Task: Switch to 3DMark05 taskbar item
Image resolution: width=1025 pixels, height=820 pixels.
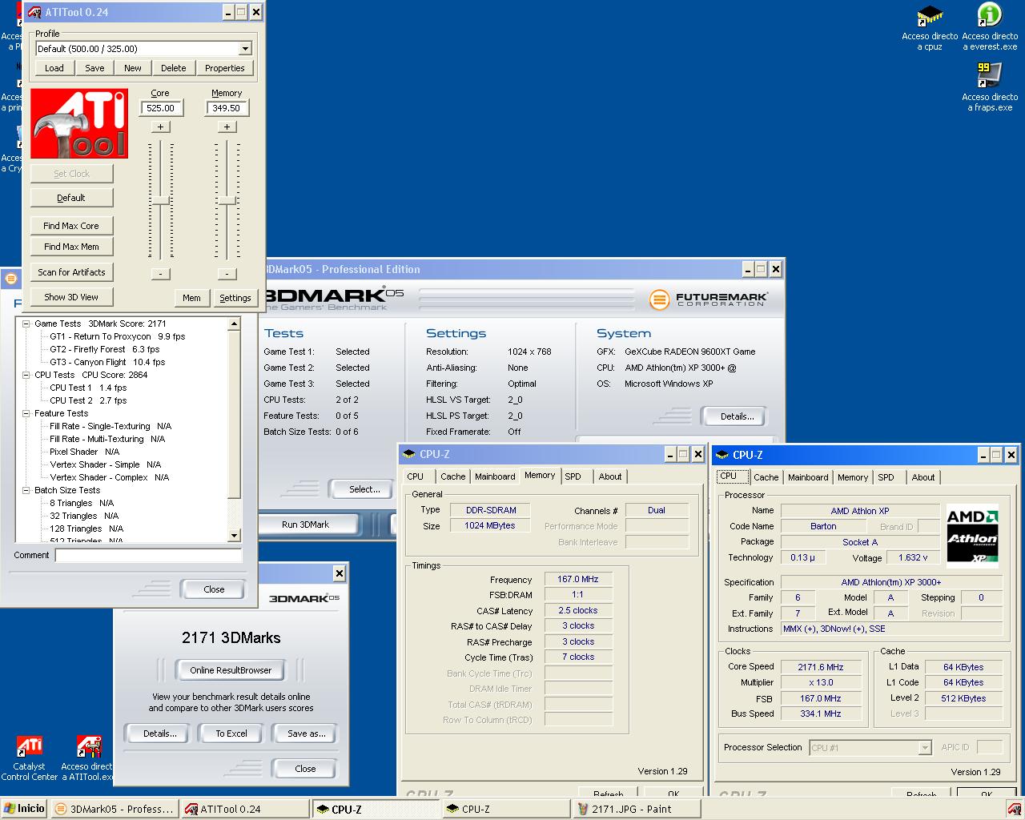Action: point(114,809)
